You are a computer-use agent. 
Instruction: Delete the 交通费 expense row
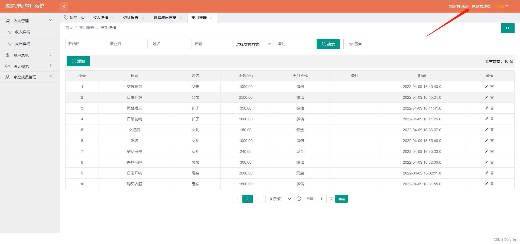pos(492,130)
